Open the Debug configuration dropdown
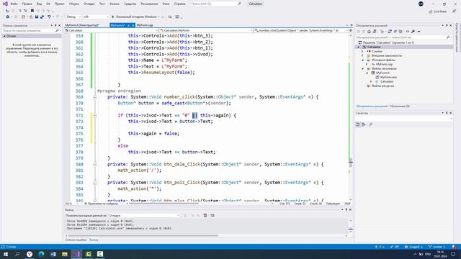The height and width of the screenshot is (259, 461). point(73,17)
